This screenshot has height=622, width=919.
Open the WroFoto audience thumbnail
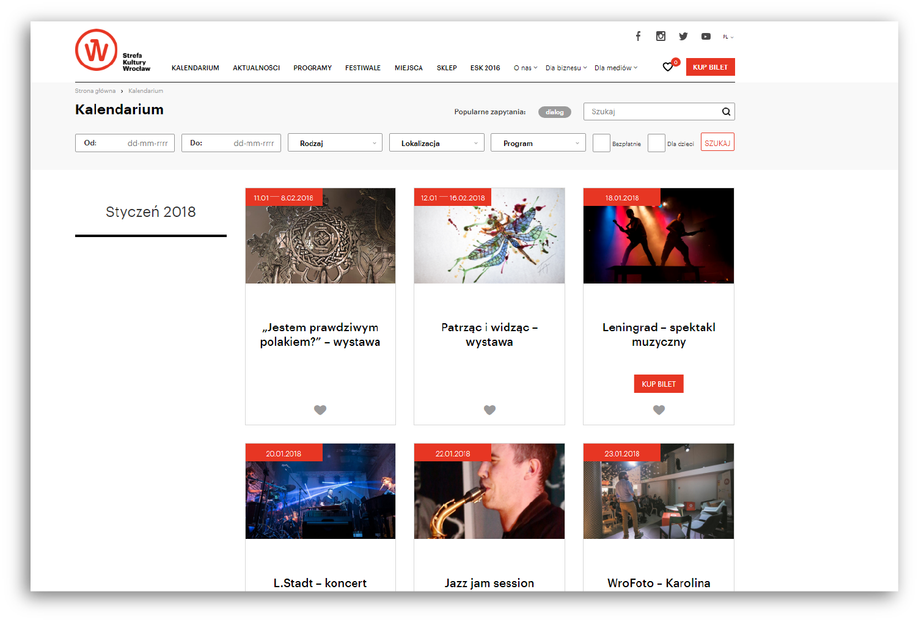[x=659, y=491]
